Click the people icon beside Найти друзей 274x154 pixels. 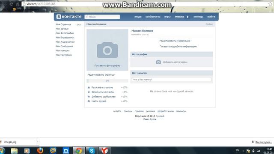tap(89, 101)
